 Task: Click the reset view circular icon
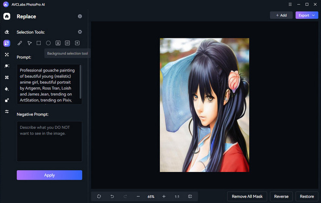[99, 197]
